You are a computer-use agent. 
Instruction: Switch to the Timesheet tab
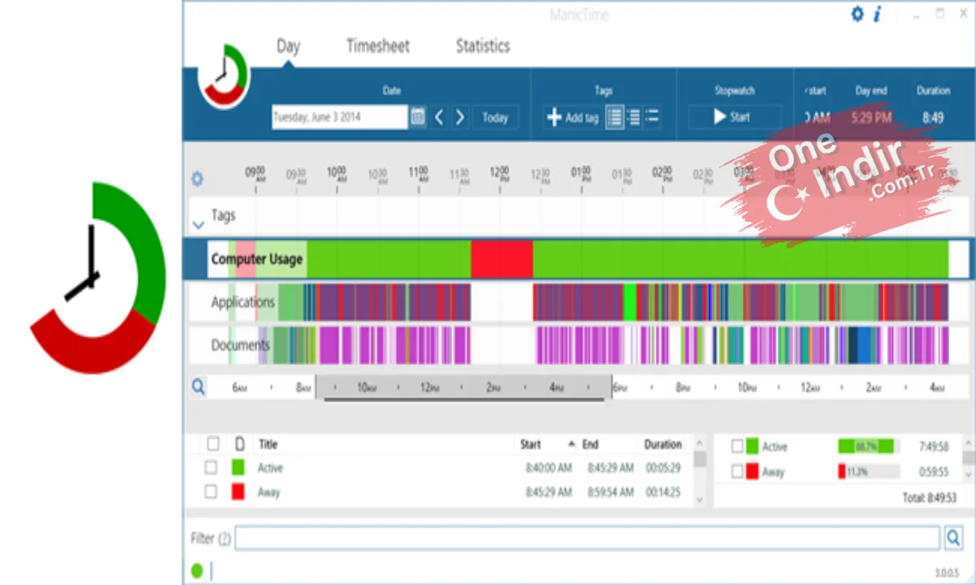point(377,46)
